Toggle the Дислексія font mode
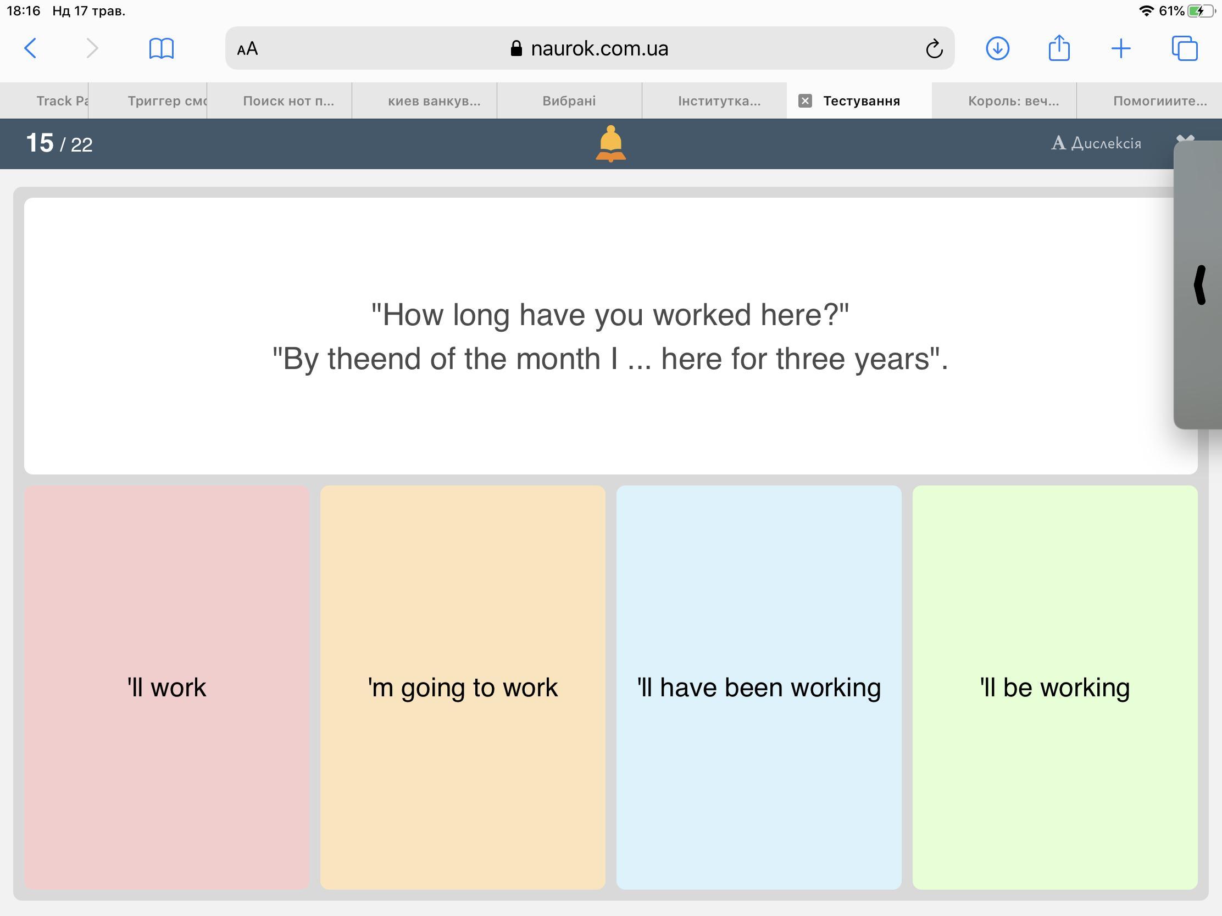 [1096, 143]
